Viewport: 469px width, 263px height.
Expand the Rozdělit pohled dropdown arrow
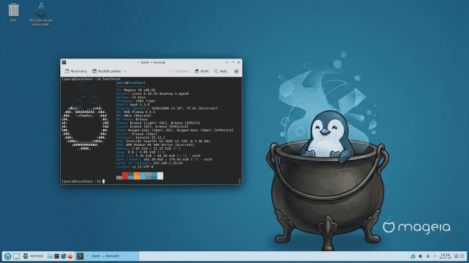pos(125,71)
